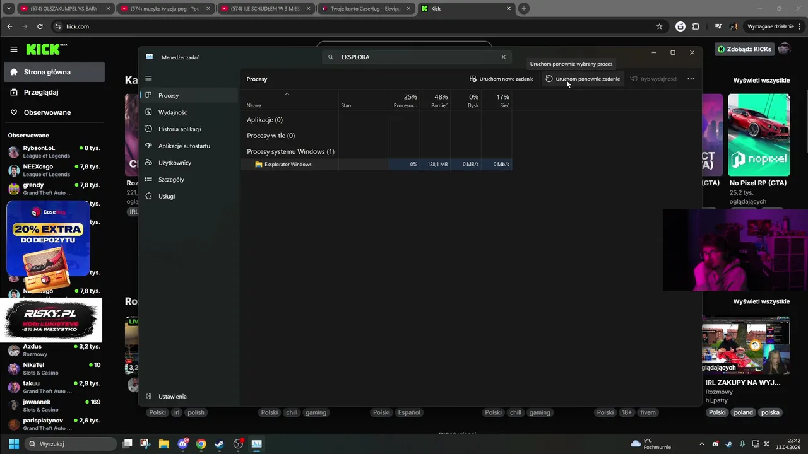The width and height of the screenshot is (808, 454).
Task: Click the Español tag
Action: pos(409,412)
